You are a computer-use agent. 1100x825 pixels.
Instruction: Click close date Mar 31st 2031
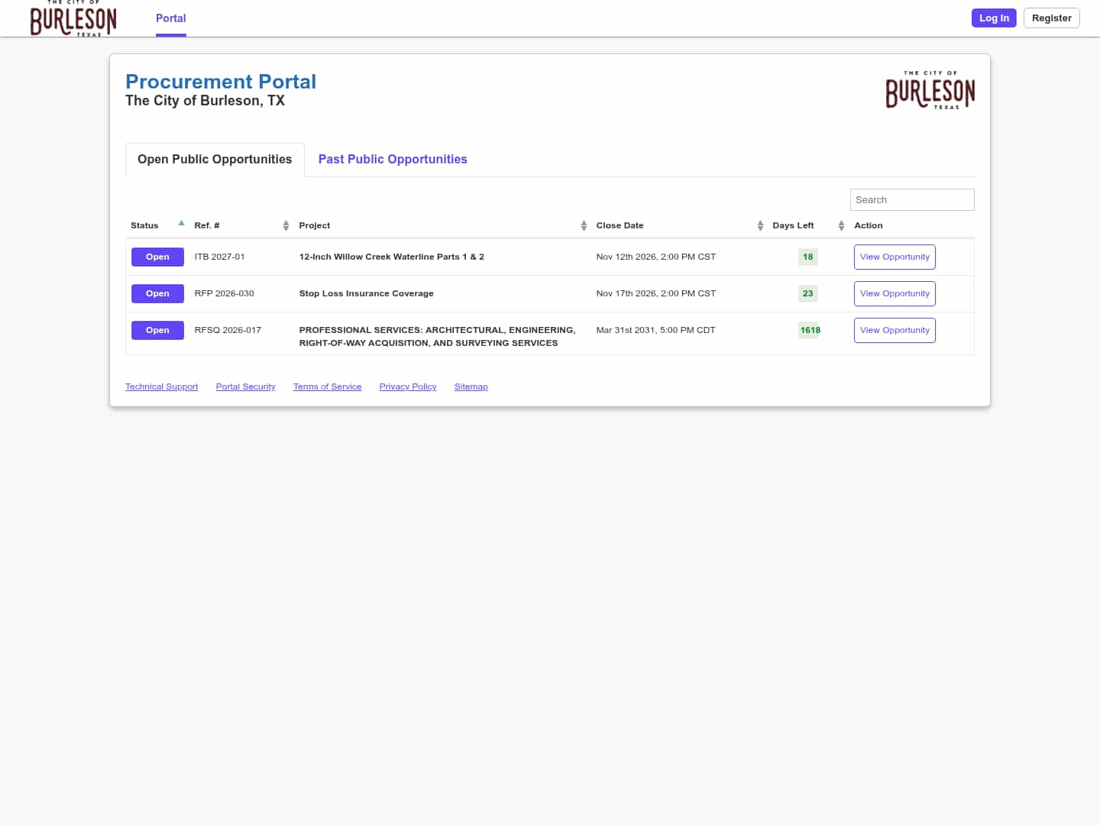[x=656, y=330]
